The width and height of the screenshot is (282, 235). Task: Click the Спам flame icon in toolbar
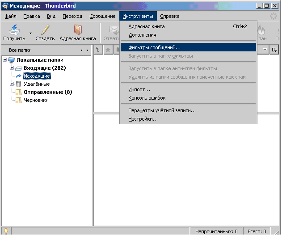(261, 30)
